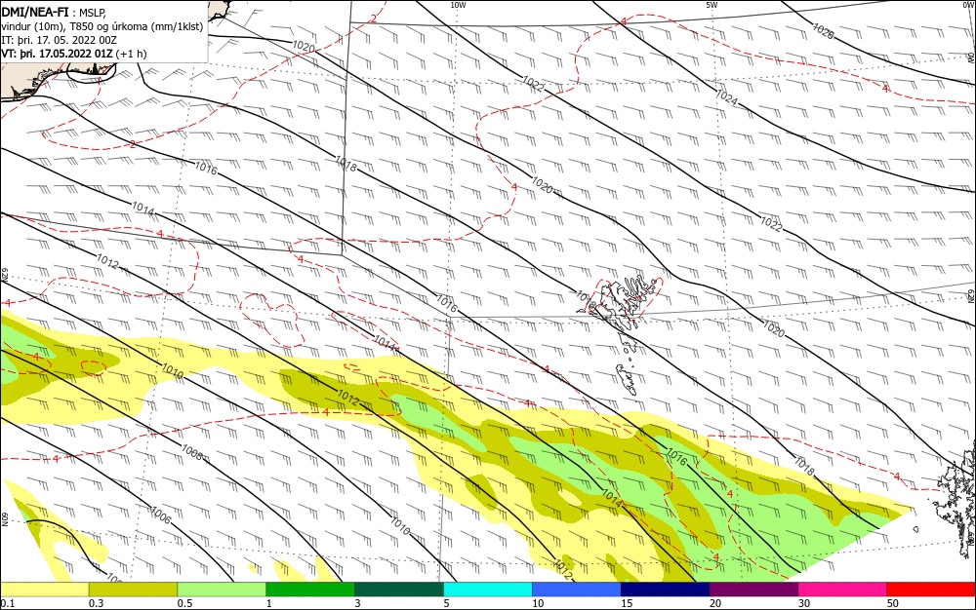The image size is (976, 610).
Task: Click the '5W' longitude label
Action: [712, 5]
